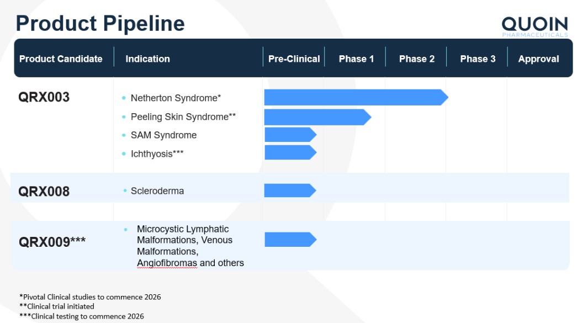Image resolution: width=588 pixels, height=323 pixels.
Task: Click the Product Candidate column header
Action: tap(61, 59)
